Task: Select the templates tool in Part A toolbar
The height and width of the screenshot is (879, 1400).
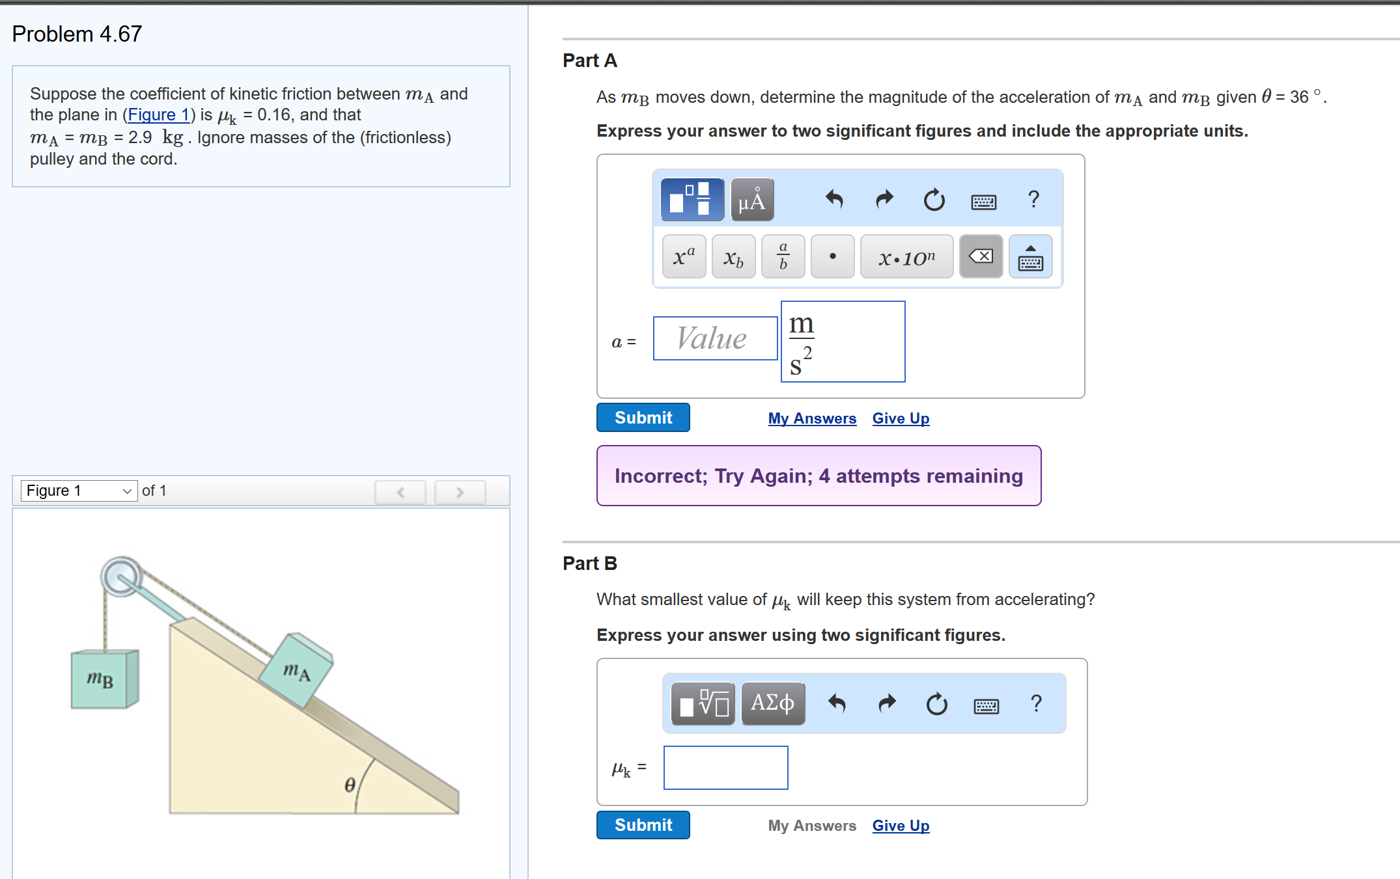Action: pyautogui.click(x=692, y=199)
